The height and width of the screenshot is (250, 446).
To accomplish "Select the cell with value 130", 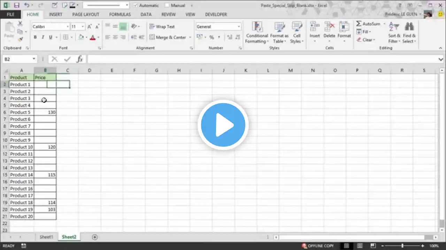I will pyautogui.click(x=45, y=112).
